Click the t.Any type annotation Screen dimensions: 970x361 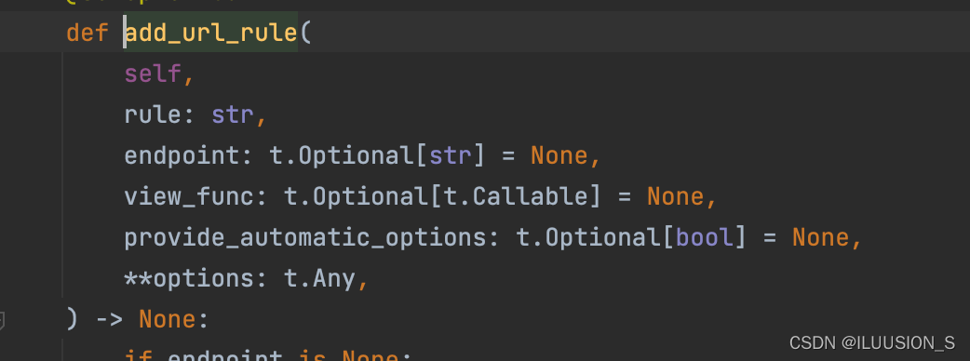click(320, 279)
